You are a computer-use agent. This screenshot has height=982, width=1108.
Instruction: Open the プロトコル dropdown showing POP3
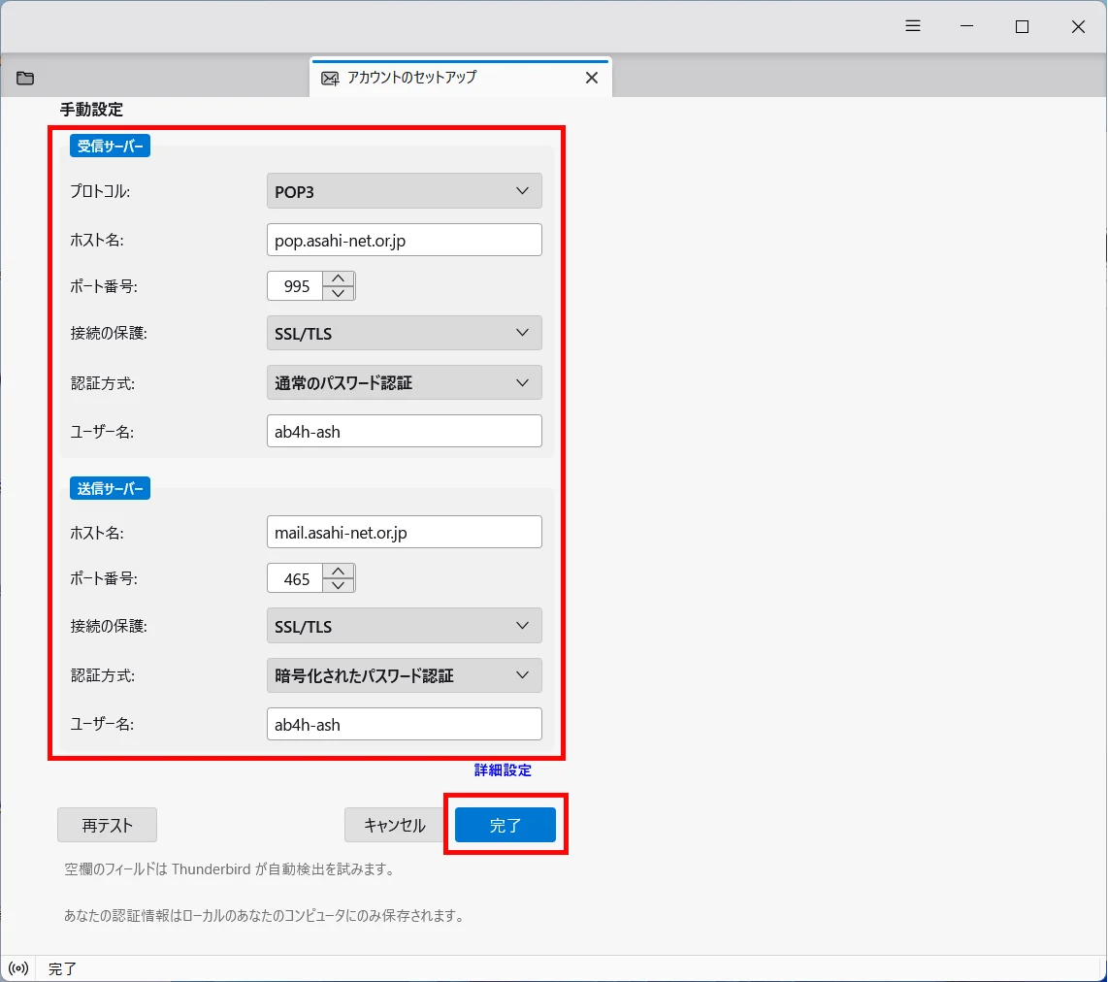tap(404, 190)
